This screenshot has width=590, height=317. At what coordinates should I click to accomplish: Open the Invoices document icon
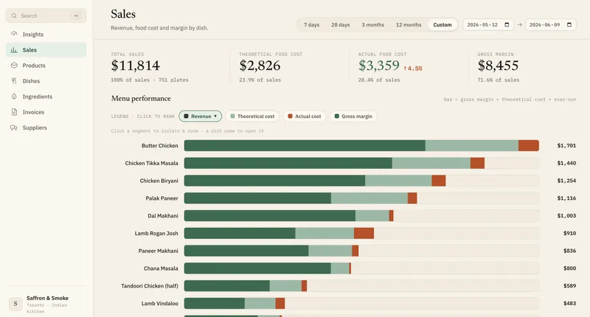[14, 112]
